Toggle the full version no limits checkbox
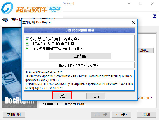159x120 pixels. [27, 48]
